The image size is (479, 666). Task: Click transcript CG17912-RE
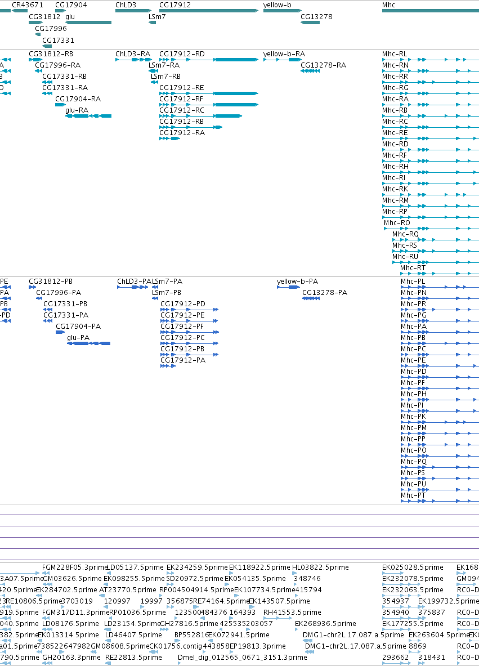coord(182,87)
